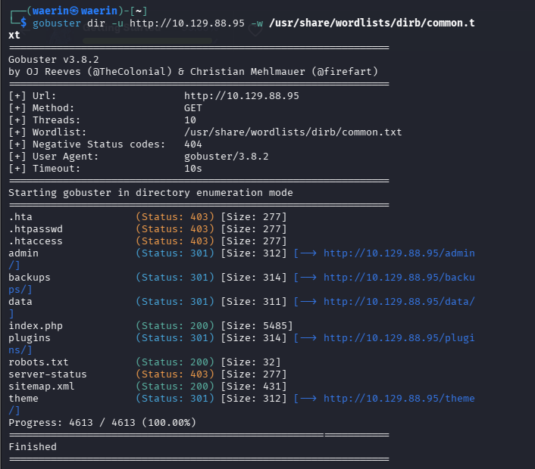Click the admin redirect URL link
The image size is (535, 469).
[x=399, y=253]
